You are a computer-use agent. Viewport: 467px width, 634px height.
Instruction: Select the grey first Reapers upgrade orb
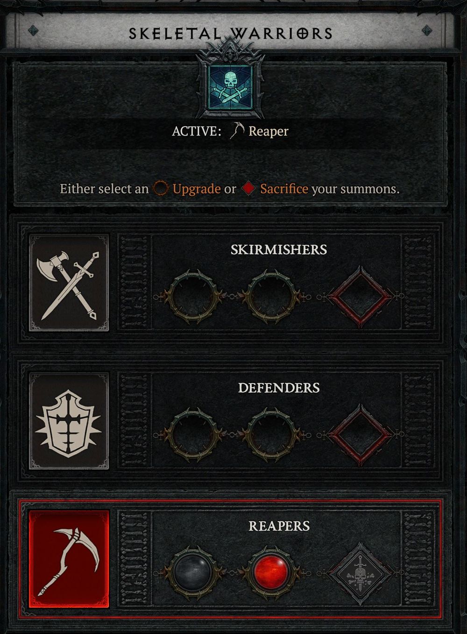193,572
